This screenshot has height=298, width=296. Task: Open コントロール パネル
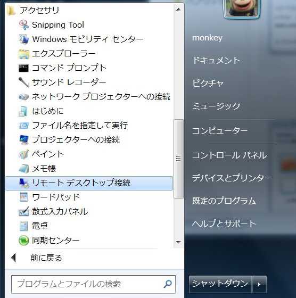click(229, 155)
